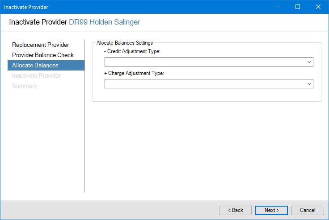329x220 pixels.
Task: Click the greyed-out Summary step
Action: pos(25,86)
